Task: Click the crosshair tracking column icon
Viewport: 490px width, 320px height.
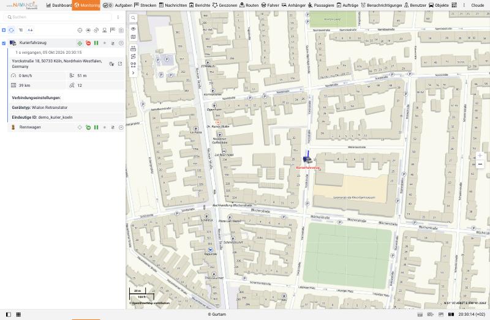Action: (80, 30)
